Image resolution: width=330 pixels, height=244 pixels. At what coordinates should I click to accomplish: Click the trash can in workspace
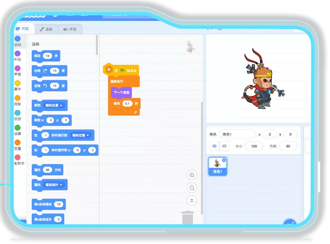click(187, 218)
